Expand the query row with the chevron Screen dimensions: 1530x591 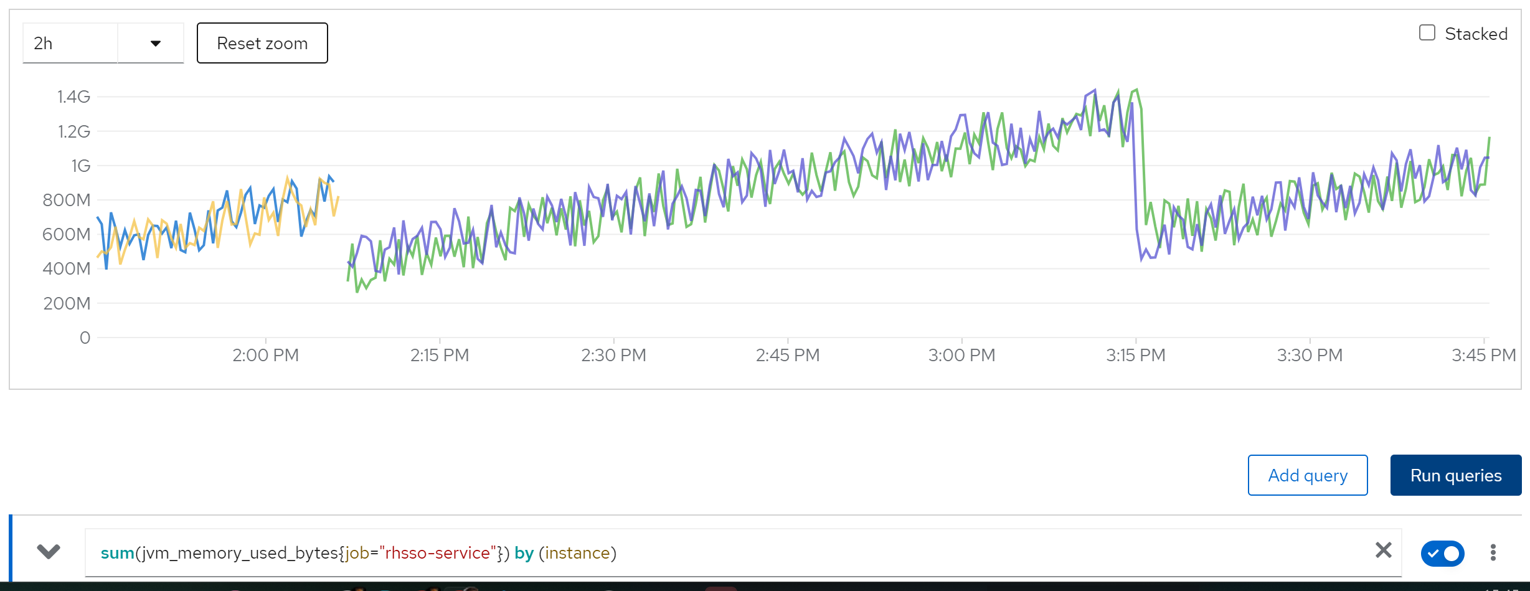(49, 552)
